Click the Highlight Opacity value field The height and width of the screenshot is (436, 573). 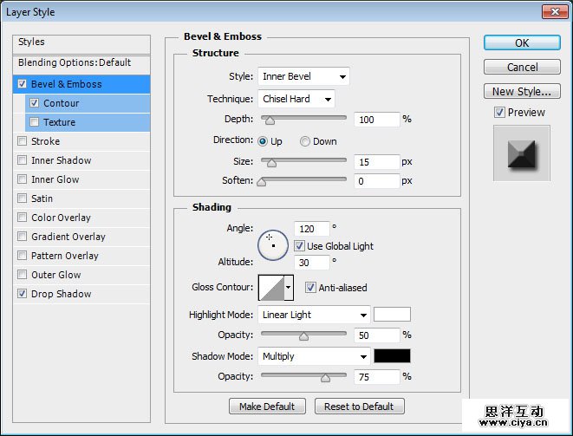coord(377,335)
